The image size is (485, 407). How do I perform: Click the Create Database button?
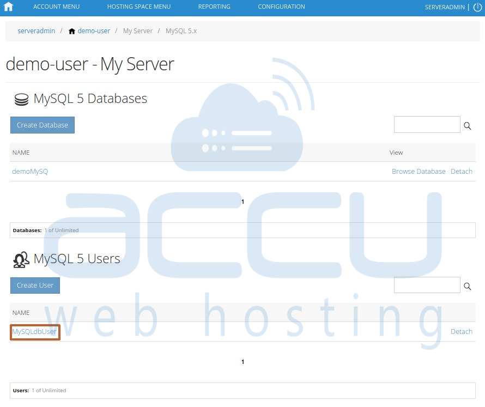(42, 125)
